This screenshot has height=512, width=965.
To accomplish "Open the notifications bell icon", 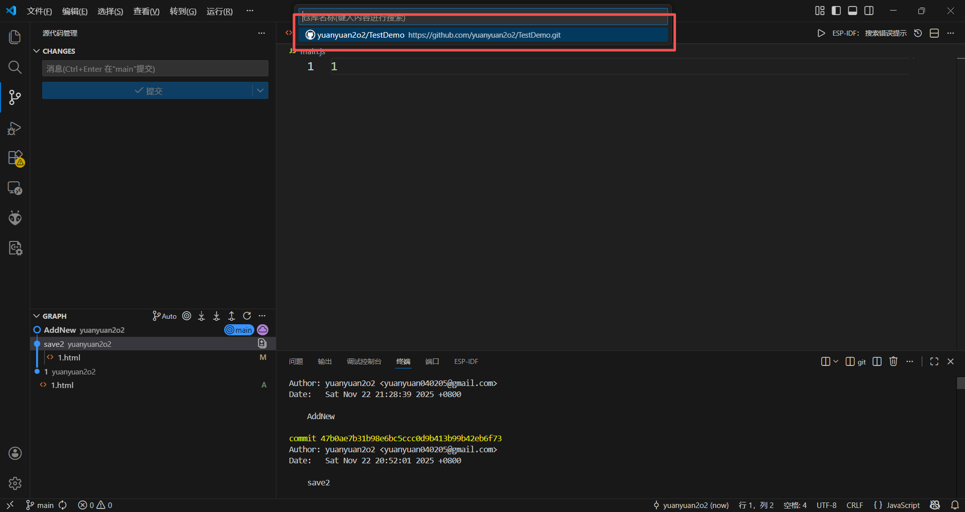I will (x=954, y=505).
